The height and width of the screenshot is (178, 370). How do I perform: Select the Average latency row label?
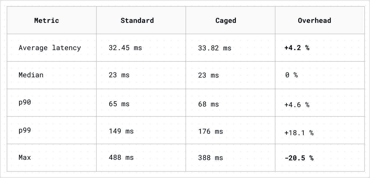click(x=50, y=48)
